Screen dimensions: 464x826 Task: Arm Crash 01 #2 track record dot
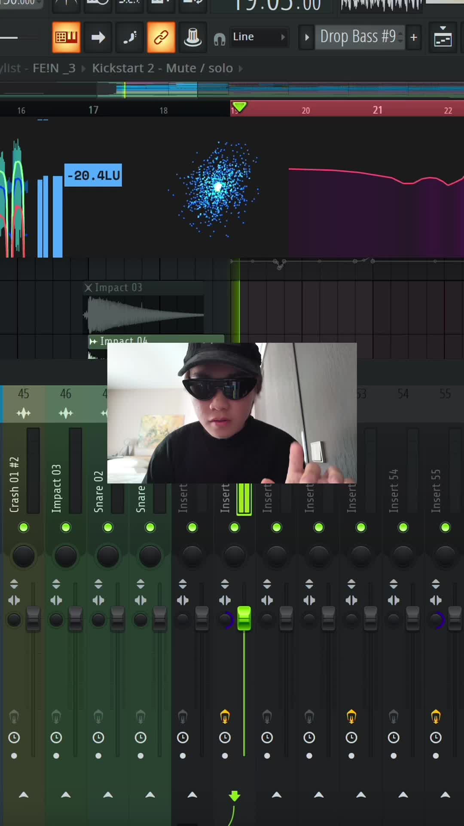pos(14,756)
